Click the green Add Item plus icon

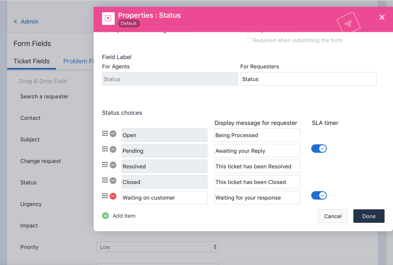106,215
